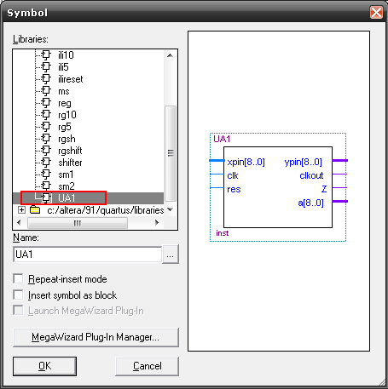Select the ili10 symbol icon

click(46, 54)
